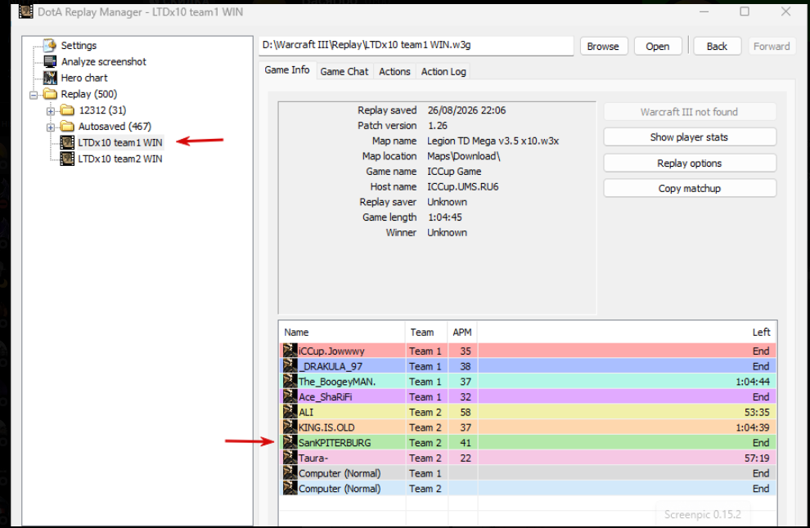This screenshot has height=528, width=810.
Task: Sort player list by Name column
Action: pyautogui.click(x=342, y=333)
